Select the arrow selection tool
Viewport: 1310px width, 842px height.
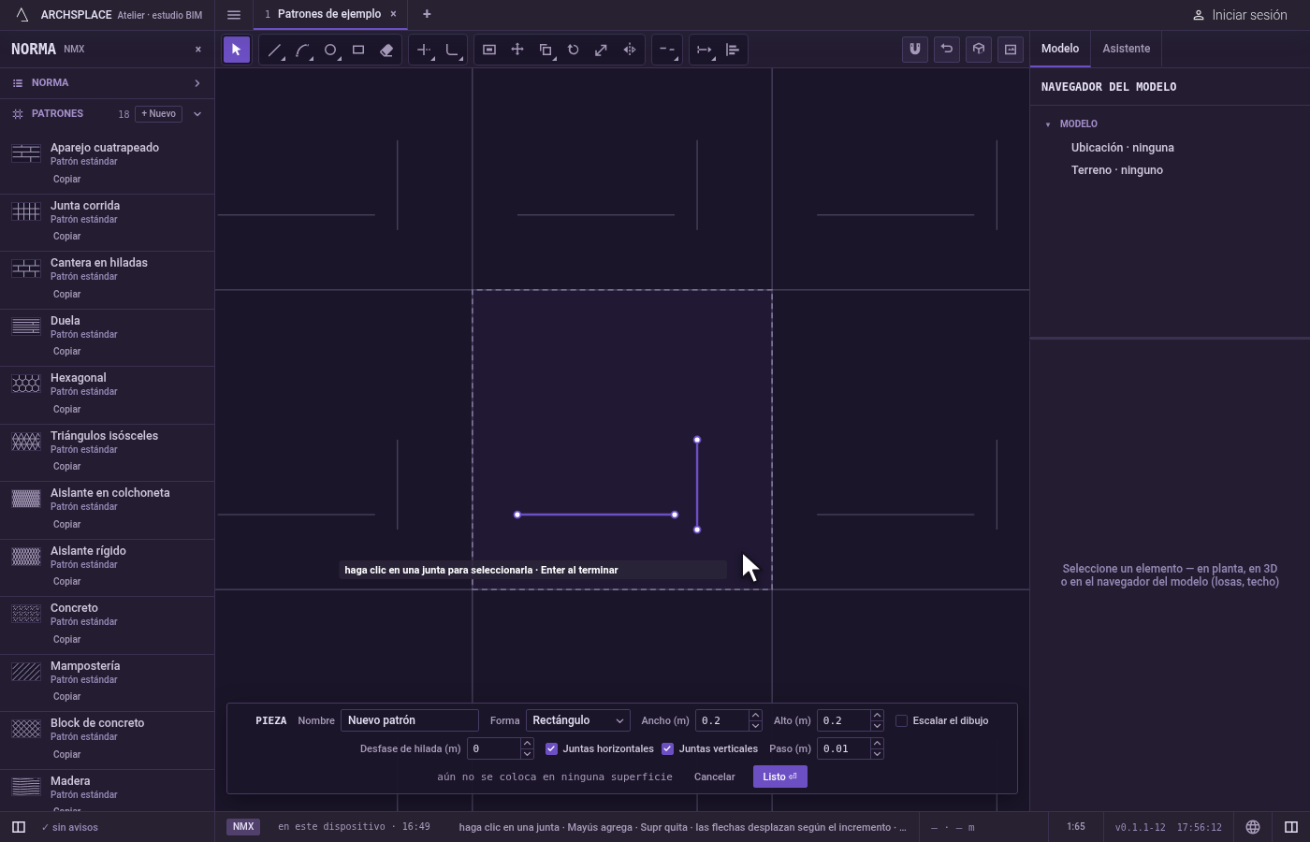point(237,50)
